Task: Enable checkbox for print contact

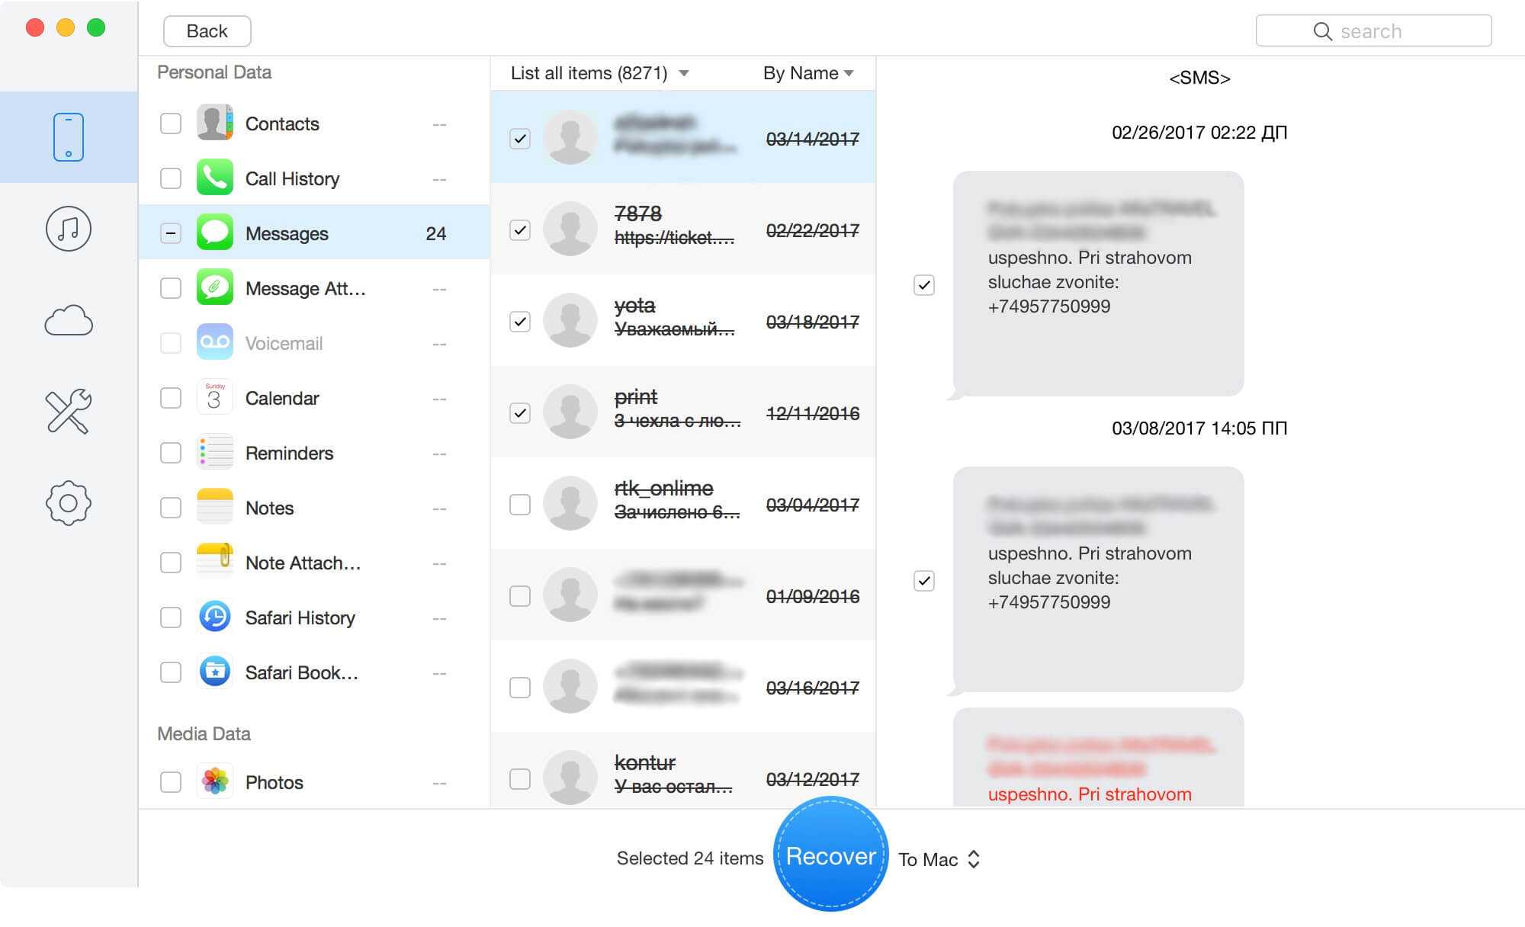Action: click(x=519, y=413)
